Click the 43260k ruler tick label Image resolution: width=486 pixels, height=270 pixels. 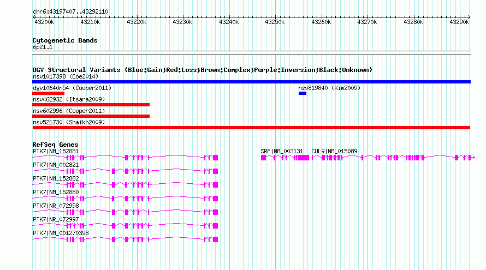pos(322,22)
